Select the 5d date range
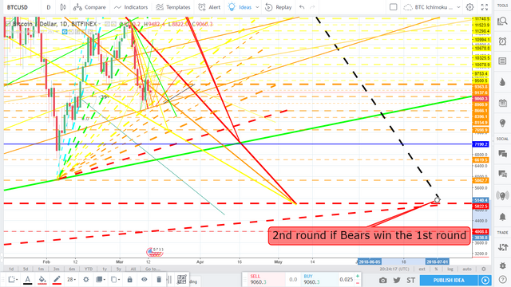The width and height of the screenshot is (511, 287). 26,269
